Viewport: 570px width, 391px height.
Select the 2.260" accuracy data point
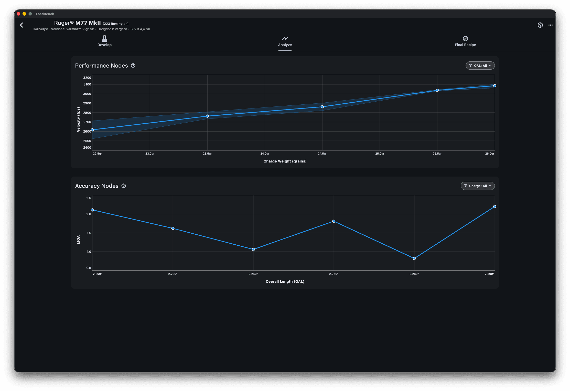tap(334, 221)
